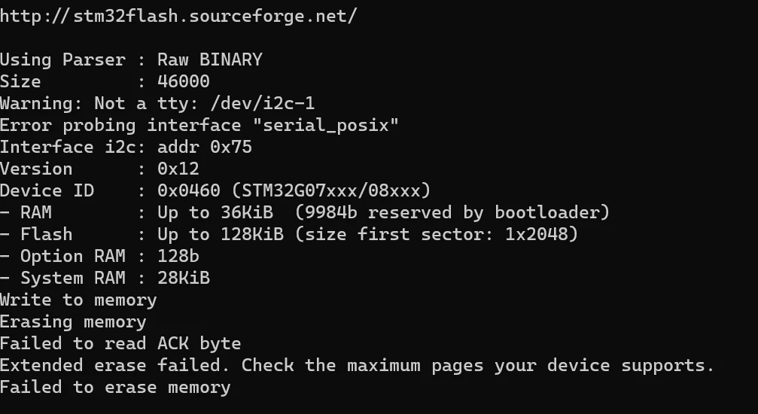Click the Option RAM 128b value

[x=178, y=257]
